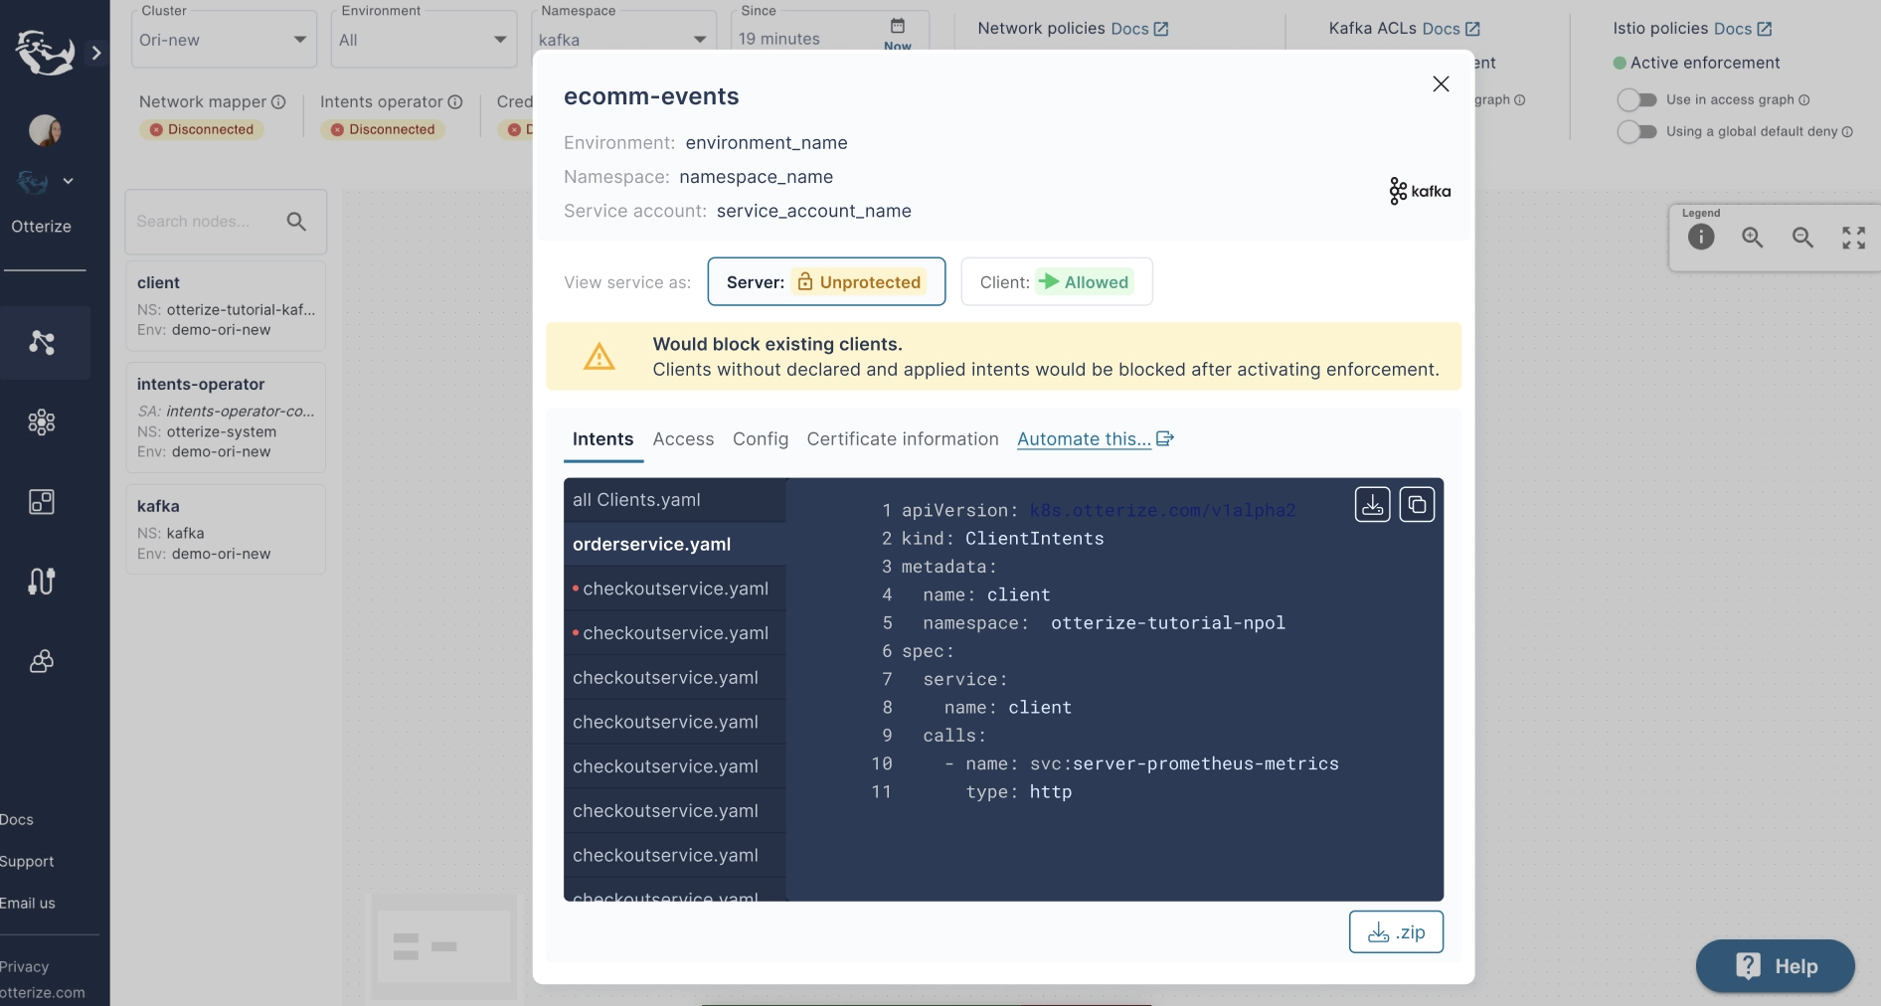Select the intents-operator node card

226,418
